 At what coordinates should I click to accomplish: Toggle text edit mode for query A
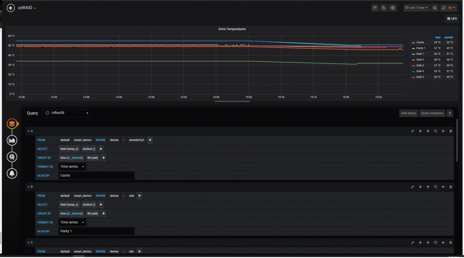click(412, 131)
